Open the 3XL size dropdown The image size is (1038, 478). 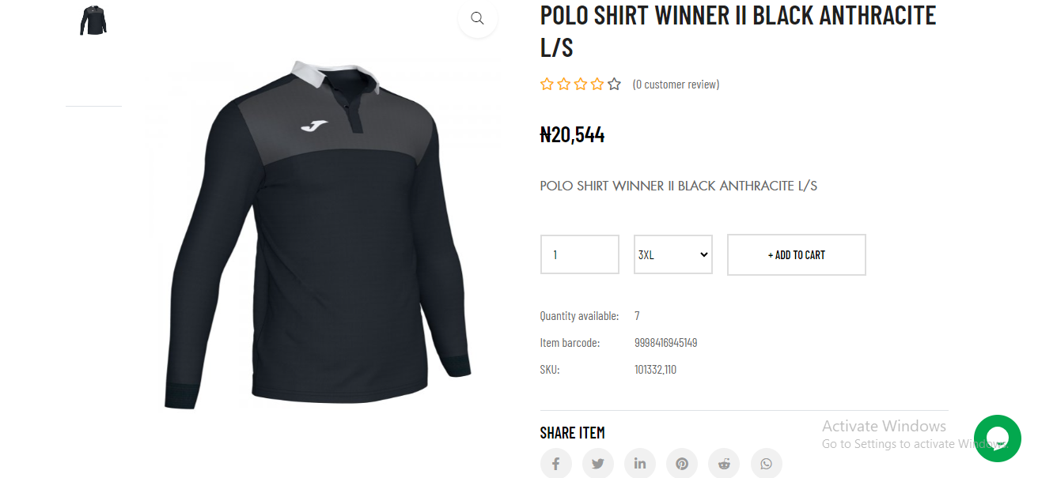[672, 254]
